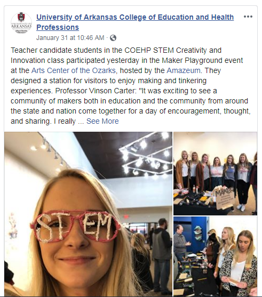Image resolution: width=262 pixels, height=297 pixels.
Task: Click the University of Arkansas profile logo
Action: 21,23
